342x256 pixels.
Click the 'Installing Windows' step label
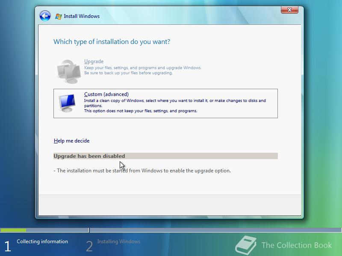119,241
